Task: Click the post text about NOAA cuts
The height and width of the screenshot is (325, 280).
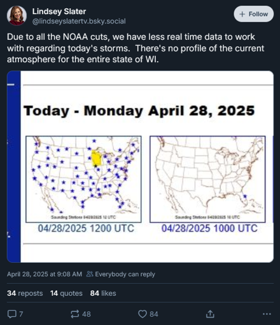Action: 136,48
